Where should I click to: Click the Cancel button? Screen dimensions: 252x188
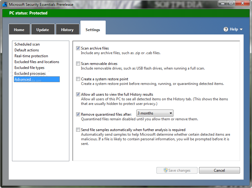click(219, 170)
